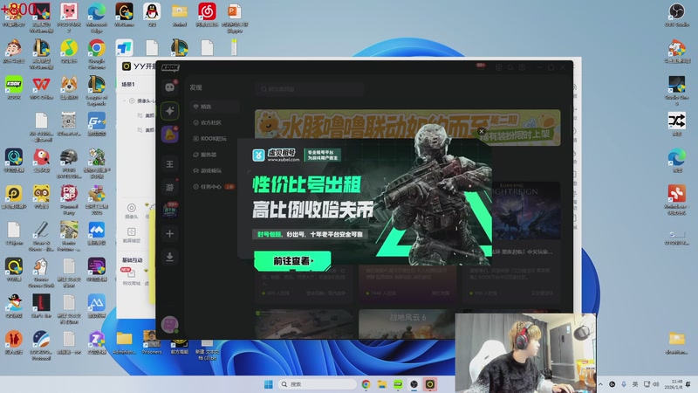Open the Windows Start menu
The height and width of the screenshot is (393, 698).
[269, 384]
